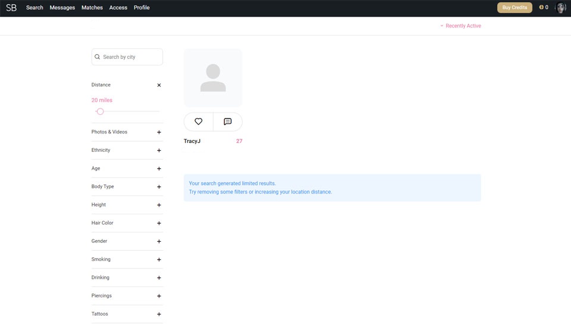
Task: Open the Body Type filter section
Action: 159,187
